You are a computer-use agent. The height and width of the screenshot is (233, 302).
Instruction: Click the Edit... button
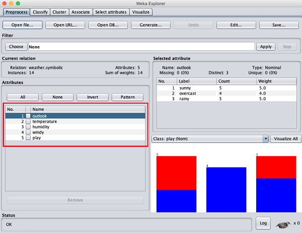pyautogui.click(x=236, y=25)
